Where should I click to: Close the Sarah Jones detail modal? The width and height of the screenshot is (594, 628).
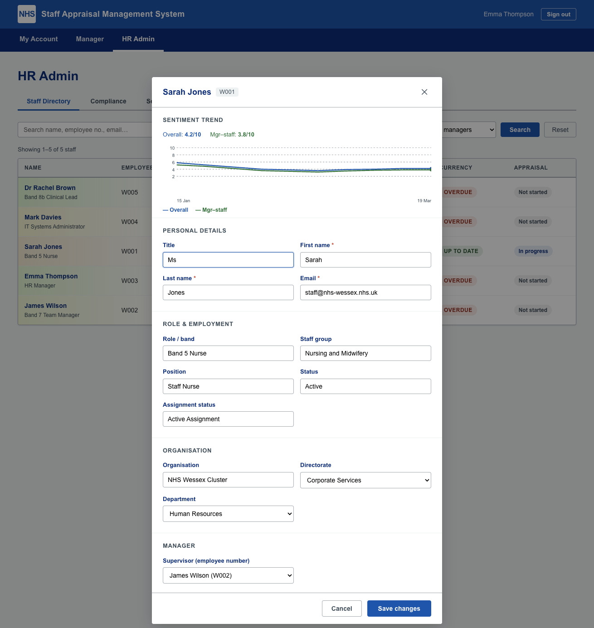click(x=424, y=92)
